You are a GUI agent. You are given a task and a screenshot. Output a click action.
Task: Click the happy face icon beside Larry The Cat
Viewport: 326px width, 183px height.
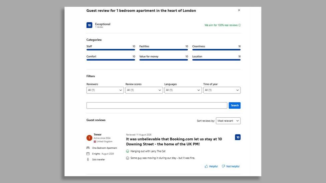pyautogui.click(x=128, y=151)
